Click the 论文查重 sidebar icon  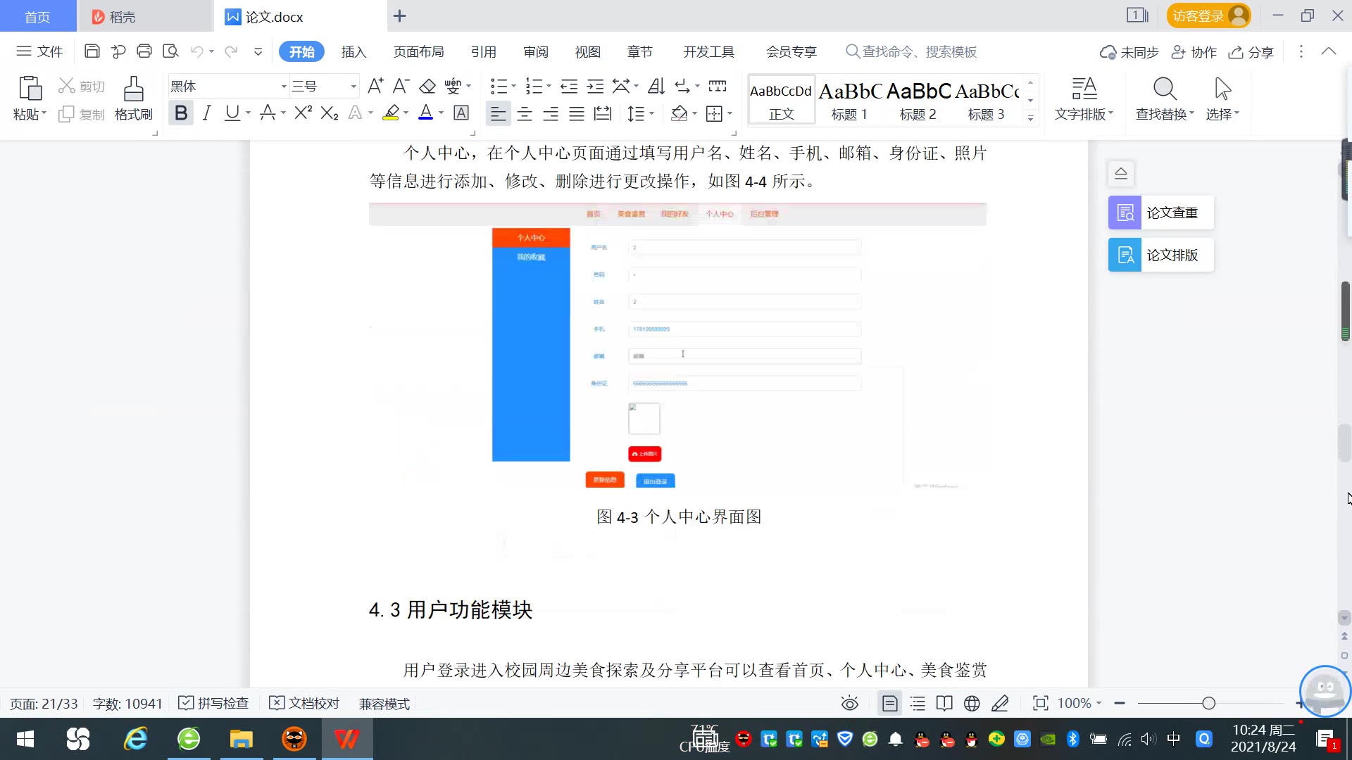(x=1125, y=213)
